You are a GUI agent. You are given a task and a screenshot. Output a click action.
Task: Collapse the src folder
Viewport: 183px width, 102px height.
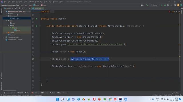pos(6,21)
